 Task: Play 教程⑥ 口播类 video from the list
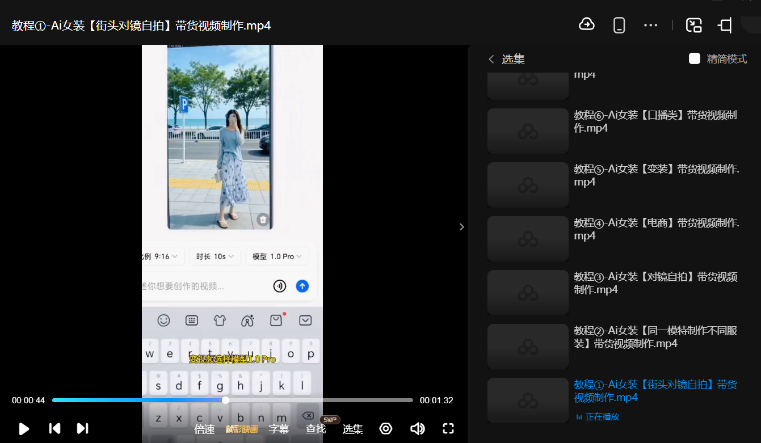(x=655, y=121)
